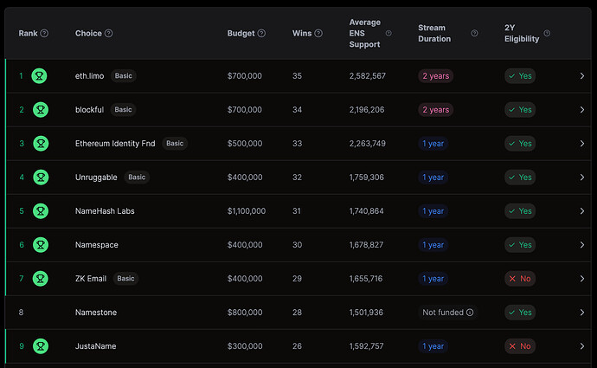
Task: Expand the Ethereum Identity Fnd row chevron
Action: pos(581,144)
